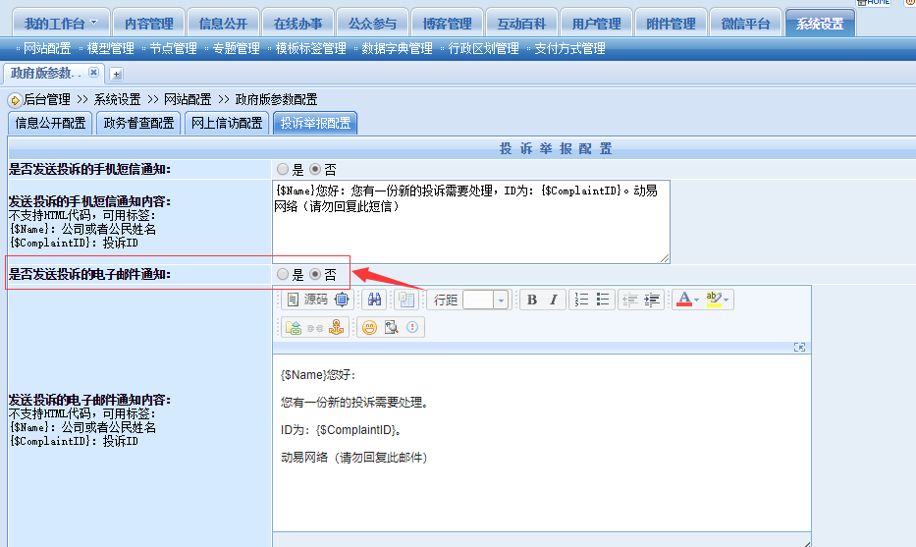The height and width of the screenshot is (547, 916).
Task: Click the 源码 source code button
Action: click(x=307, y=300)
